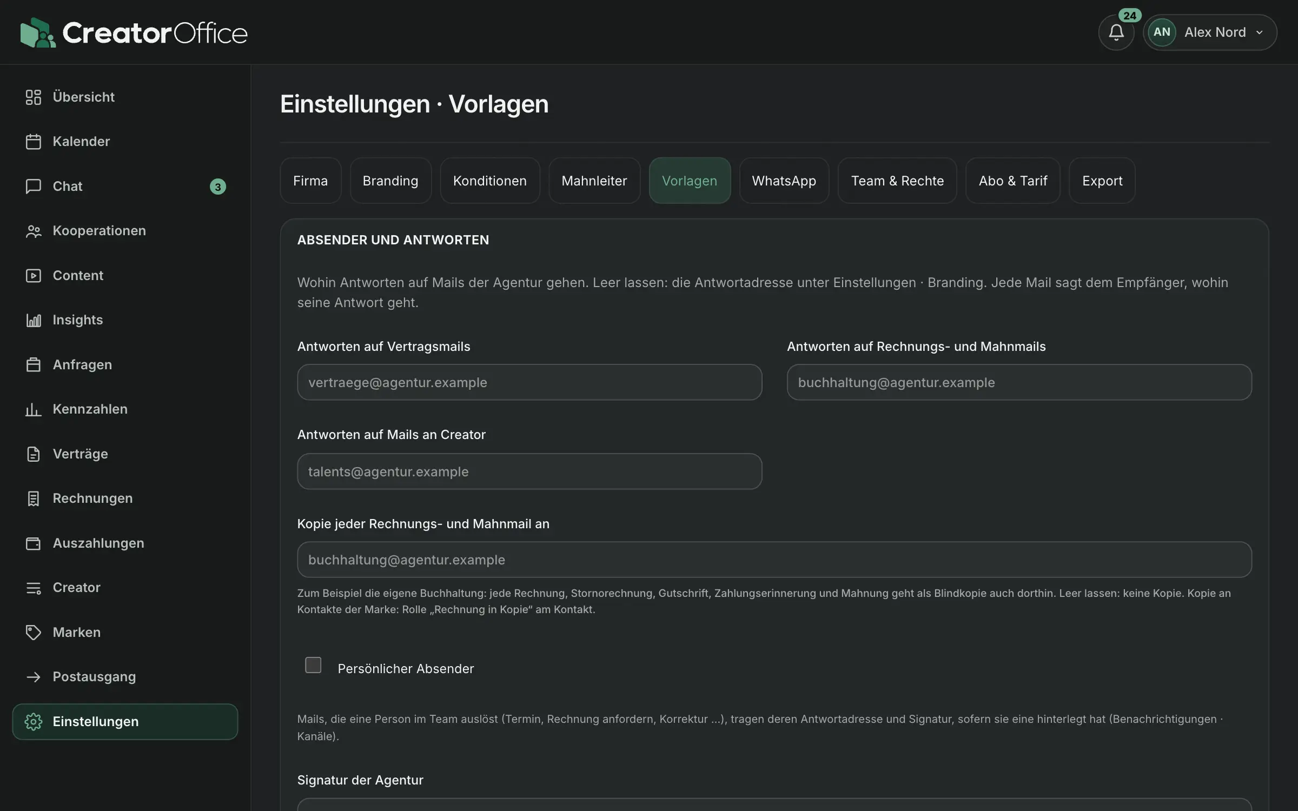Image resolution: width=1298 pixels, height=811 pixels.
Task: Focus the Antworten auf Mails an Creator field
Action: 529,471
